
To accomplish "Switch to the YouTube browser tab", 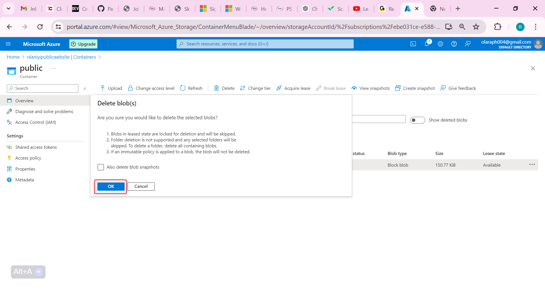I will 361,9.
